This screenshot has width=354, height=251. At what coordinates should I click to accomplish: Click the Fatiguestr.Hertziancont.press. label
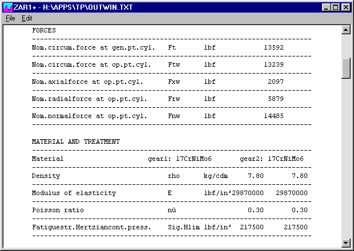[91, 228]
